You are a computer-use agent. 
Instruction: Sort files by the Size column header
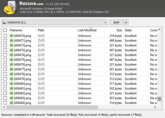coord(119,30)
